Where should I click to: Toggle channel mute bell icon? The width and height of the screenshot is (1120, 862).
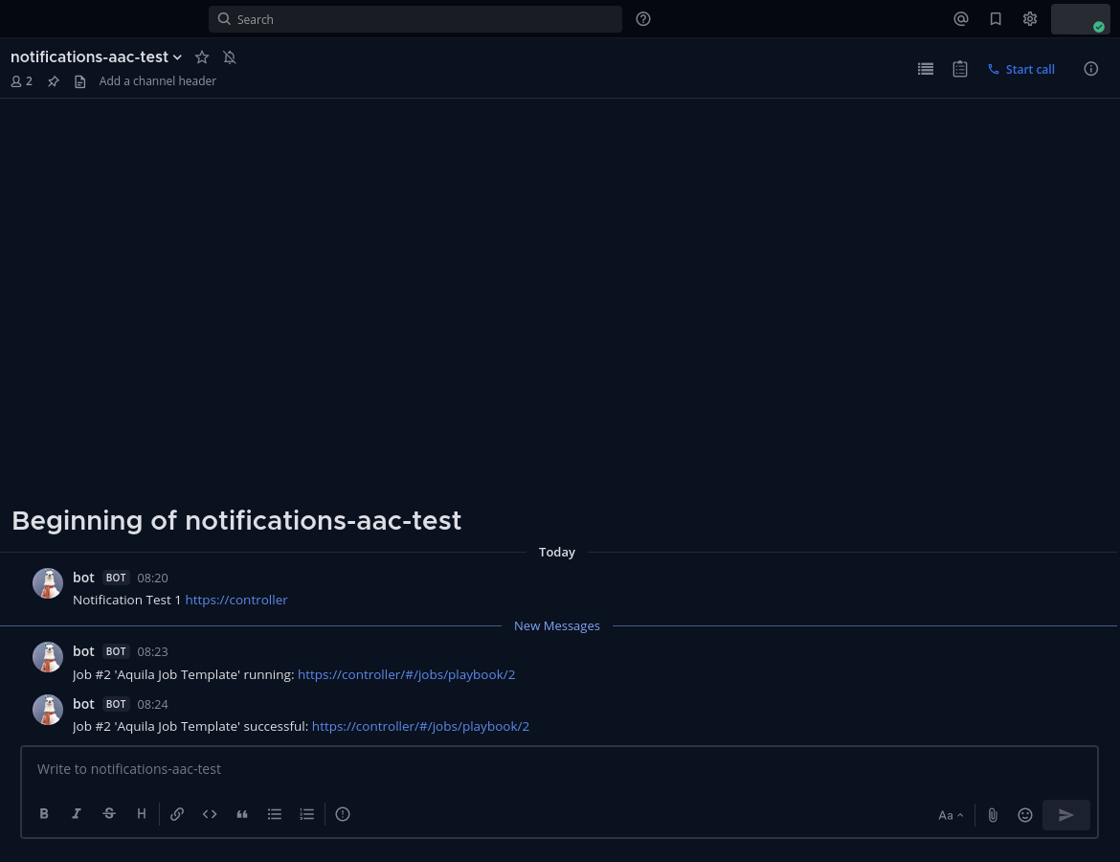click(x=230, y=57)
